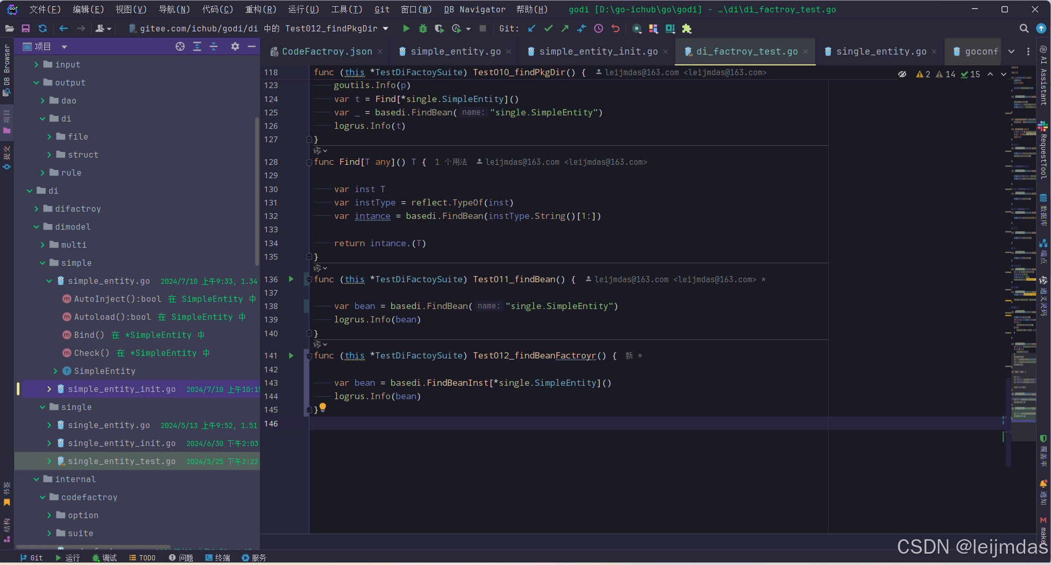
Task: Open project panel settings gear
Action: click(235, 47)
